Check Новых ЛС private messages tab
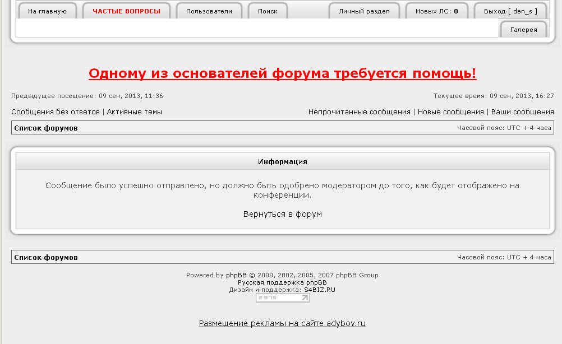Viewport: 562px width, 344px height. click(x=437, y=11)
